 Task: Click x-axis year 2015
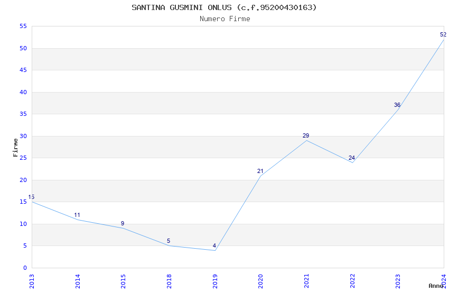[x=123, y=281]
